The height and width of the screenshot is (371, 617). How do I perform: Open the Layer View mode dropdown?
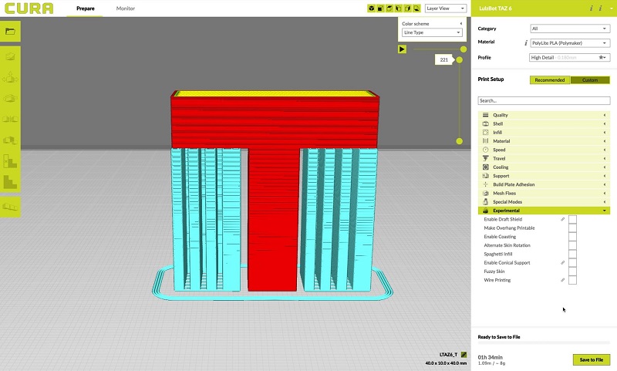click(446, 8)
